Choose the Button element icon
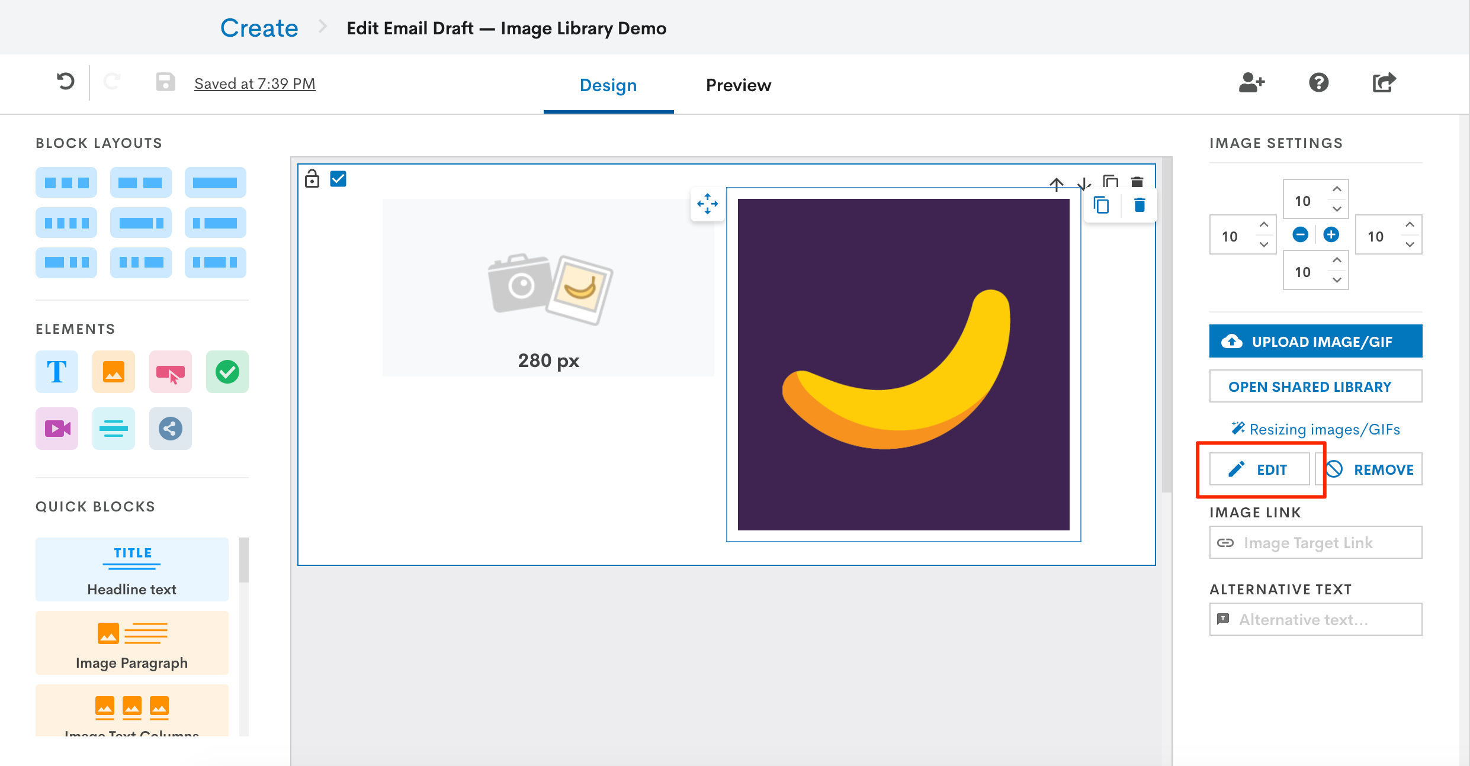 [x=171, y=372]
